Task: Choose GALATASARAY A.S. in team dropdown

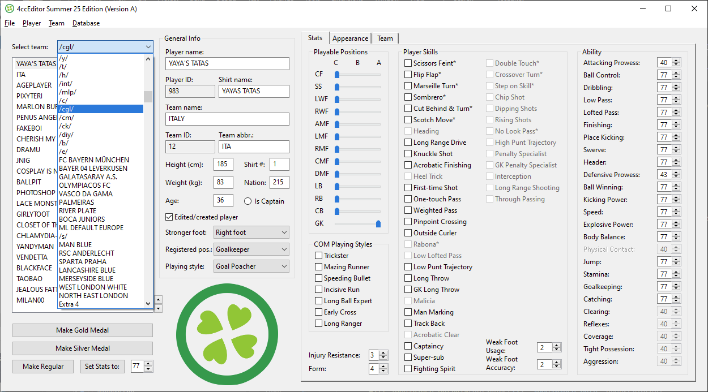Action: pyautogui.click(x=101, y=177)
